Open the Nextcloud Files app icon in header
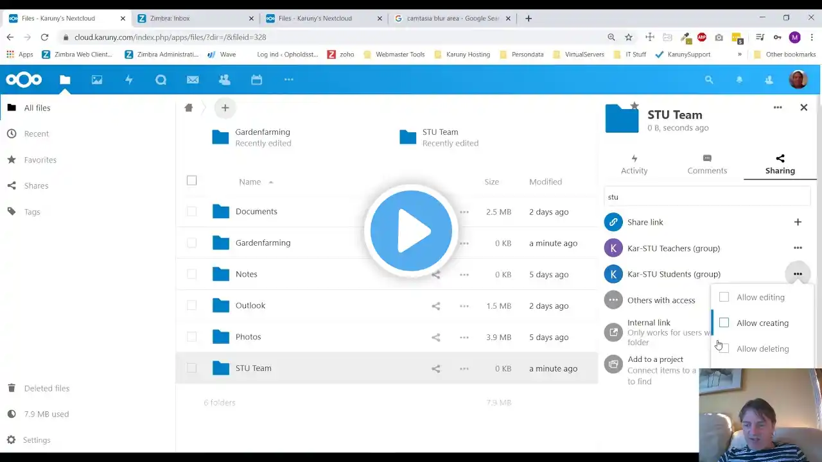 pos(65,80)
